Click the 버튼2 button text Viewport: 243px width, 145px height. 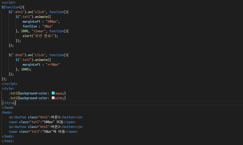pyautogui.click(x=56, y=127)
